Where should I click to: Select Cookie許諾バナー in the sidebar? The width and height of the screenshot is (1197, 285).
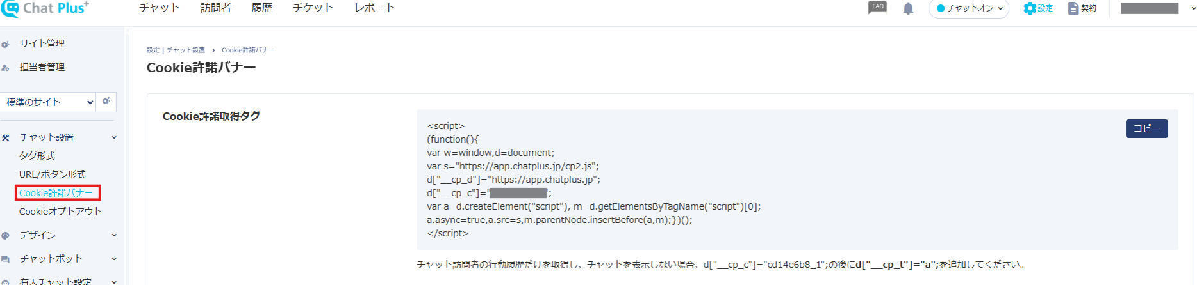tap(56, 193)
